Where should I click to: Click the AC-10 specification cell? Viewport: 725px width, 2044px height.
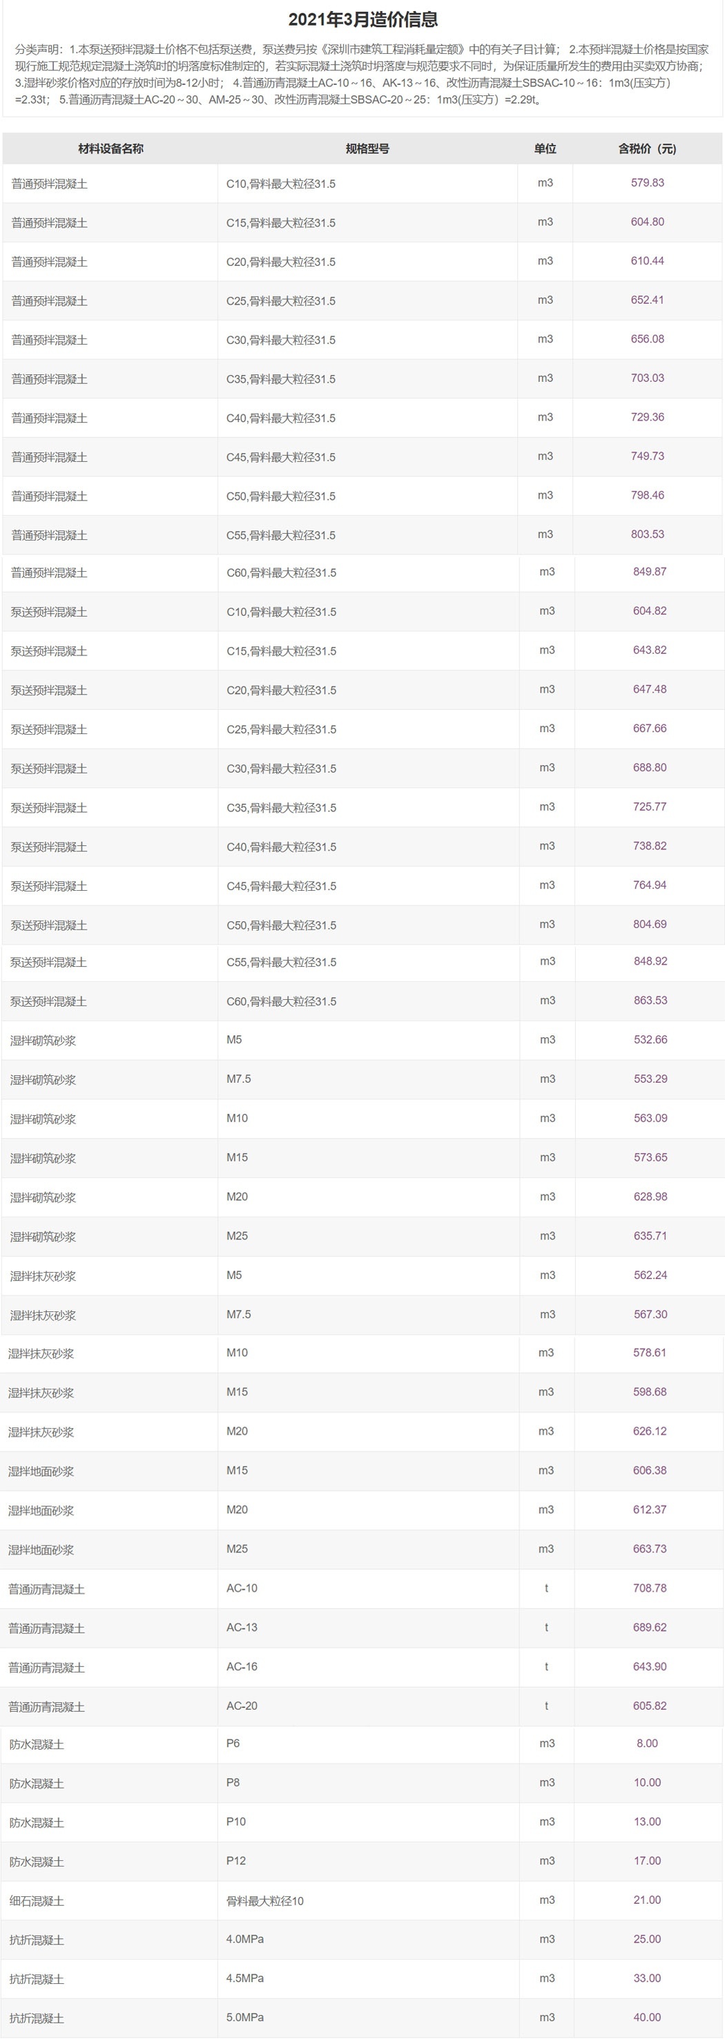click(x=242, y=1588)
